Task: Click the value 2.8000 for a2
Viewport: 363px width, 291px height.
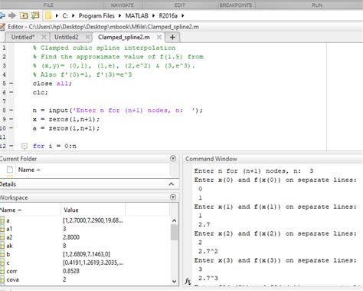Action: click(x=71, y=237)
